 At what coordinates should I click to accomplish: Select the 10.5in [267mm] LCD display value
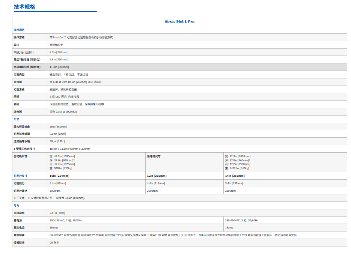75,82
